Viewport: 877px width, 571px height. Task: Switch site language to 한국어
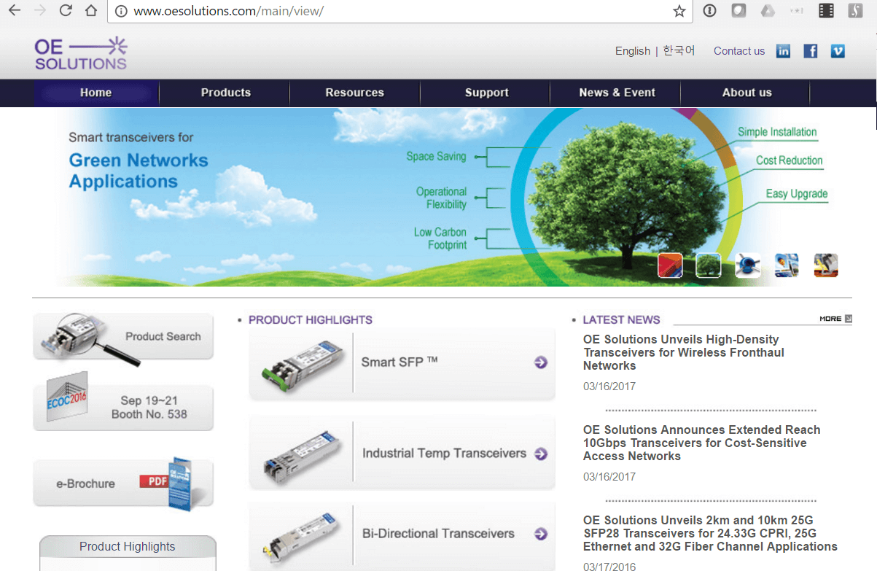[x=679, y=51]
